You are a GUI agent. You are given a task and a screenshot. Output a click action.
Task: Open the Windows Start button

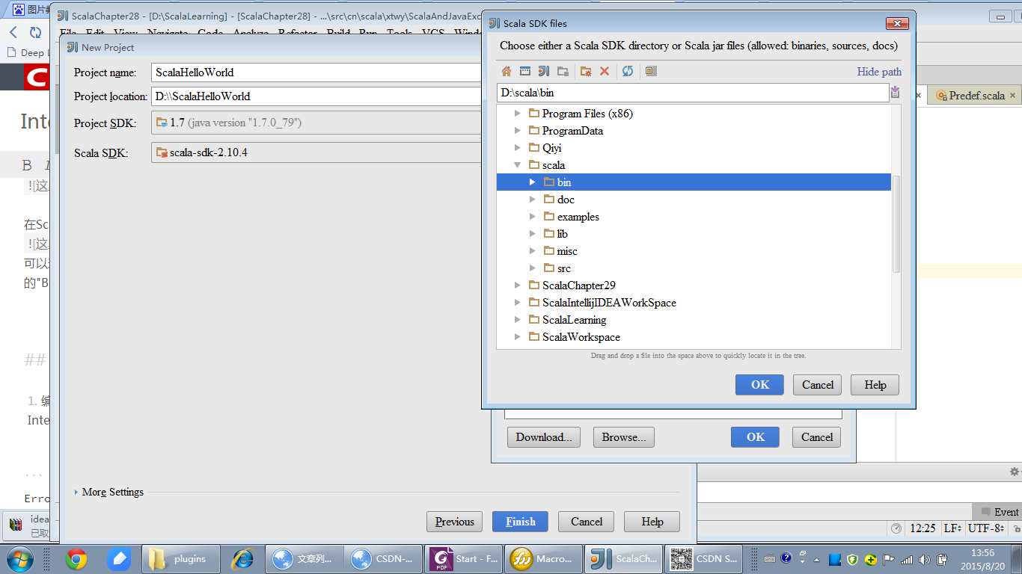point(20,558)
